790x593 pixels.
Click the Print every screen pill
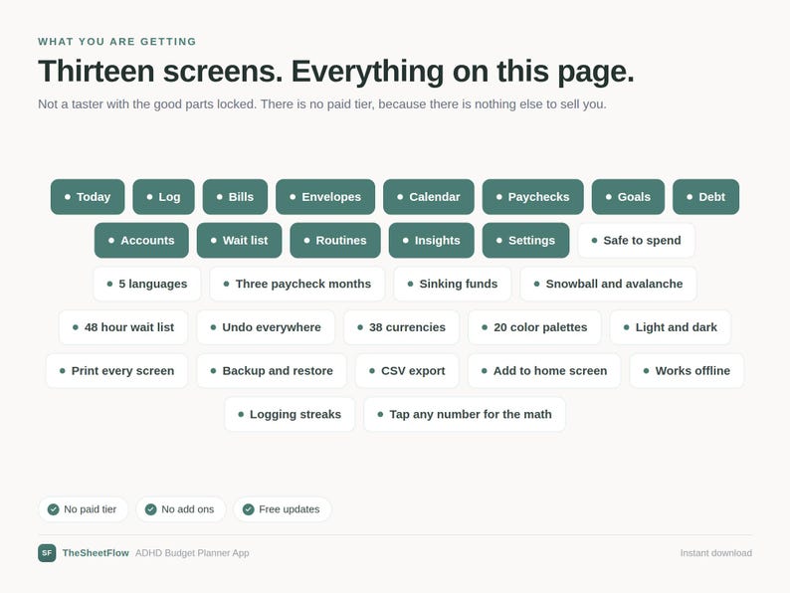point(116,371)
